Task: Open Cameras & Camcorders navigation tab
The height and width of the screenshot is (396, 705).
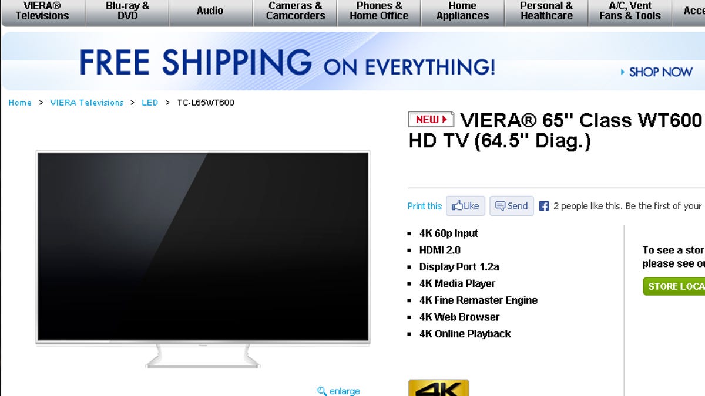Action: point(296,12)
